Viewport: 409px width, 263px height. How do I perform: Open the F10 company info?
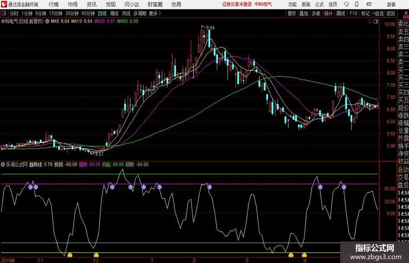(x=354, y=13)
